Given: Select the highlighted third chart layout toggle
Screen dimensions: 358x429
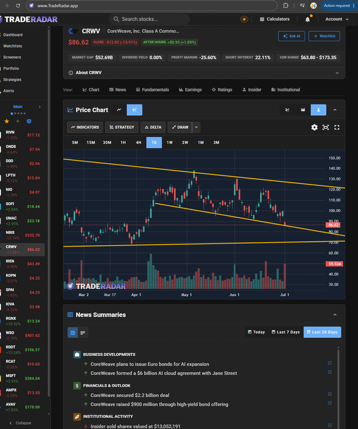Looking at the screenshot, I should (318, 110).
